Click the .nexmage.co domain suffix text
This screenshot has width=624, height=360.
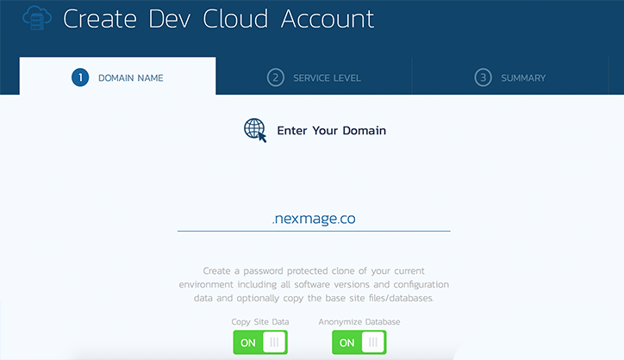[x=314, y=219]
